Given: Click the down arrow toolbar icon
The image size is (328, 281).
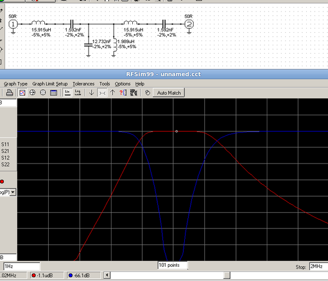Looking at the screenshot, I should point(91,93).
